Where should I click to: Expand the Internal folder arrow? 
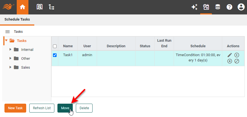coord(11,49)
